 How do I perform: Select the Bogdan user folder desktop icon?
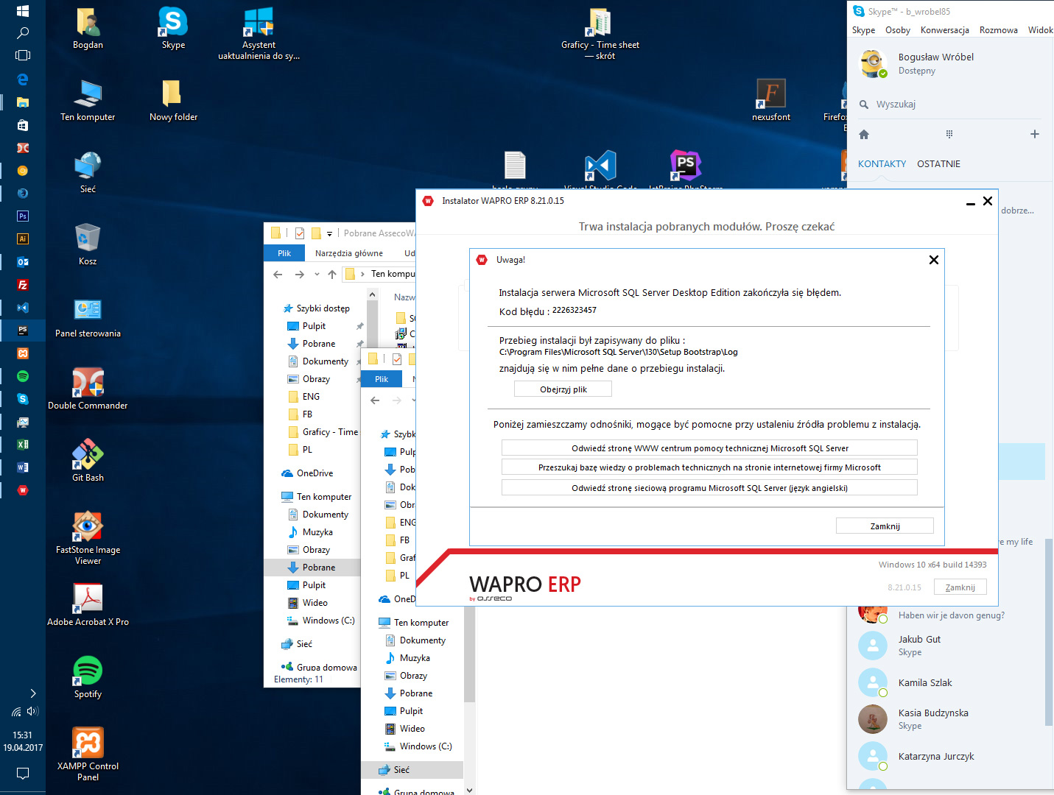click(88, 27)
